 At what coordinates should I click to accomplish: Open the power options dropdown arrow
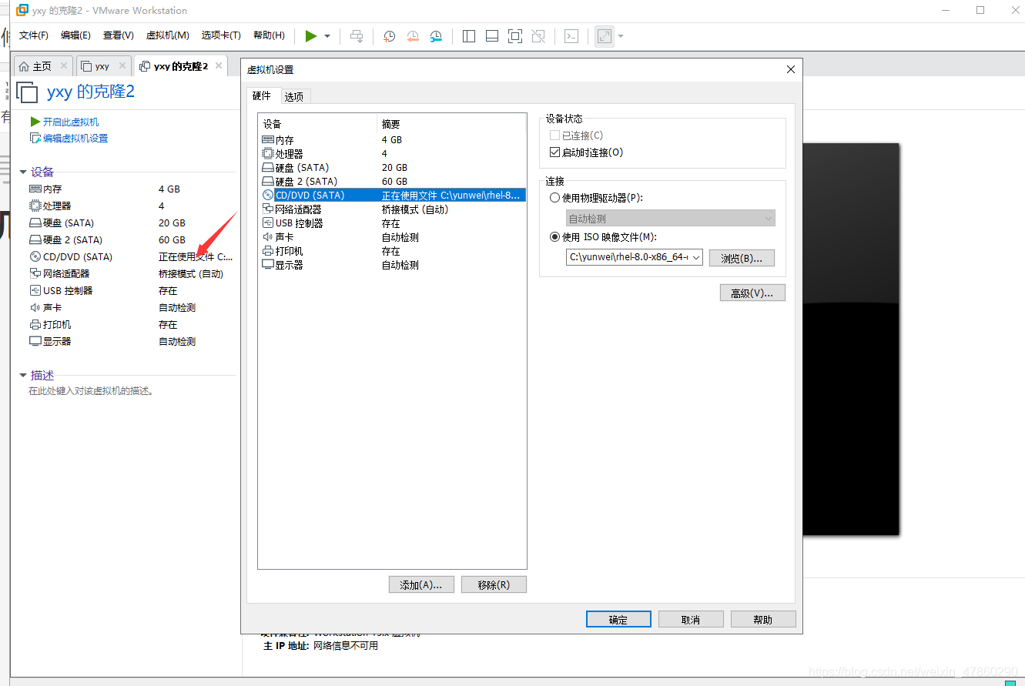tap(327, 36)
